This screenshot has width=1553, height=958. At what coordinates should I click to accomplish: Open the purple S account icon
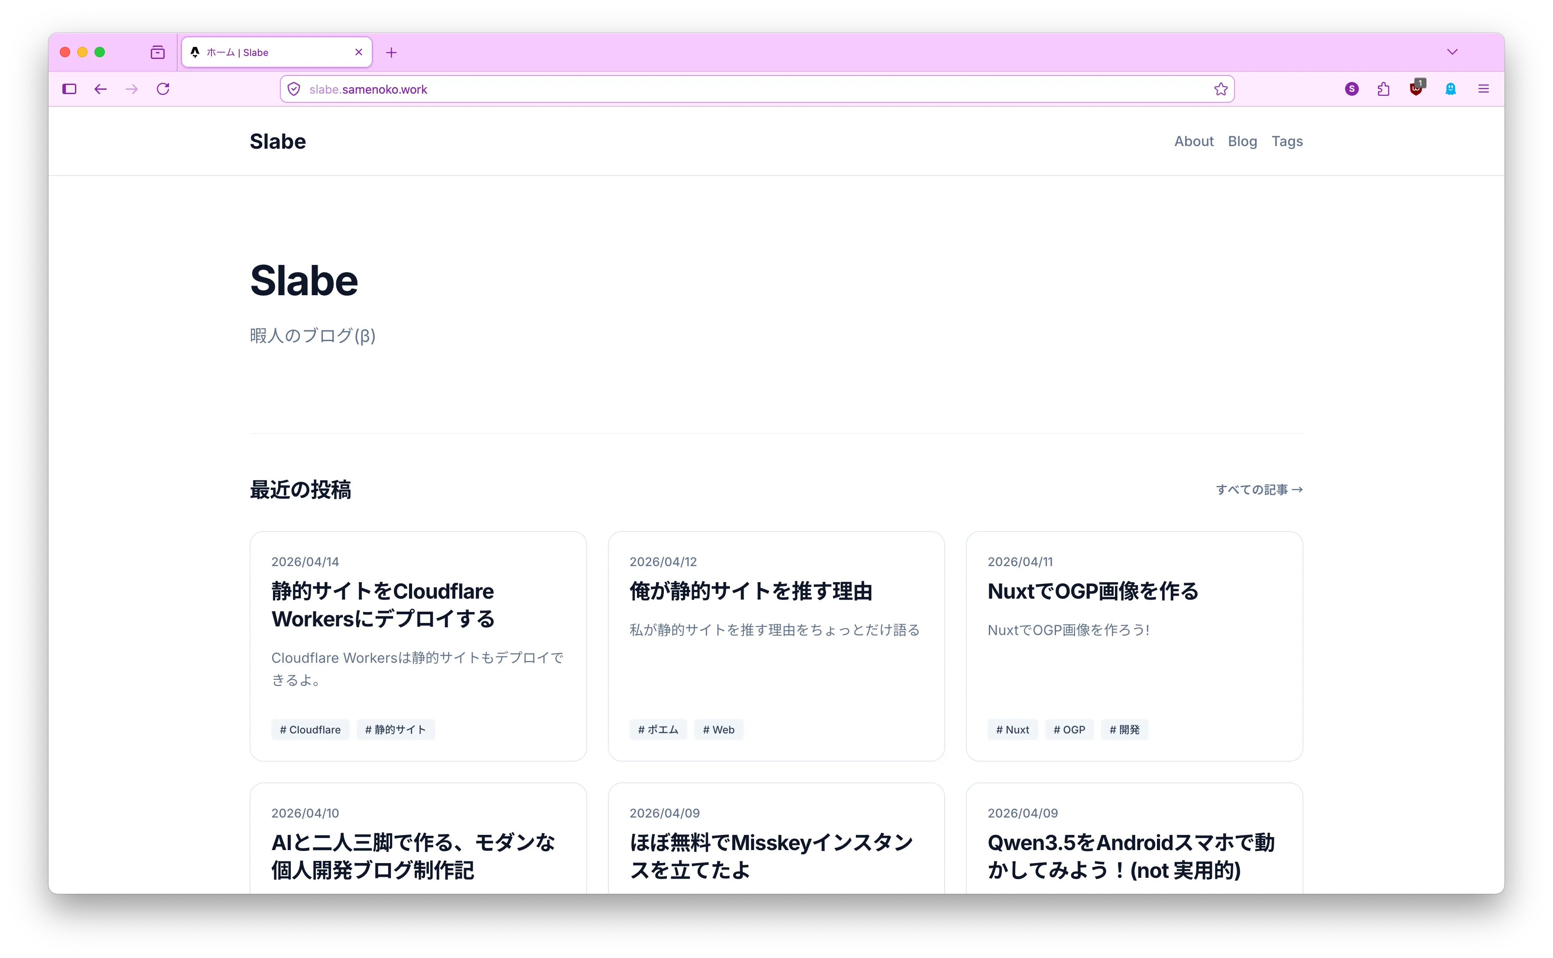pyautogui.click(x=1352, y=89)
